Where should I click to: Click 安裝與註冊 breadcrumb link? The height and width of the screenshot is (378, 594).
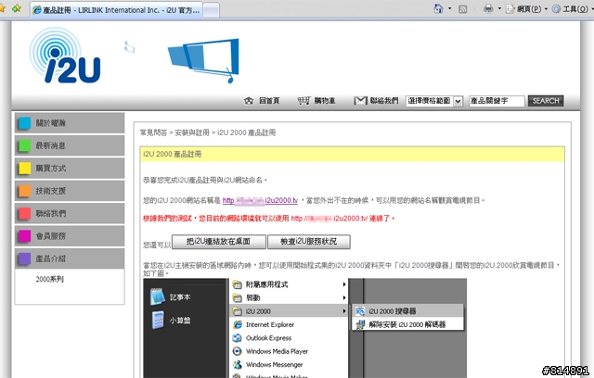click(192, 132)
